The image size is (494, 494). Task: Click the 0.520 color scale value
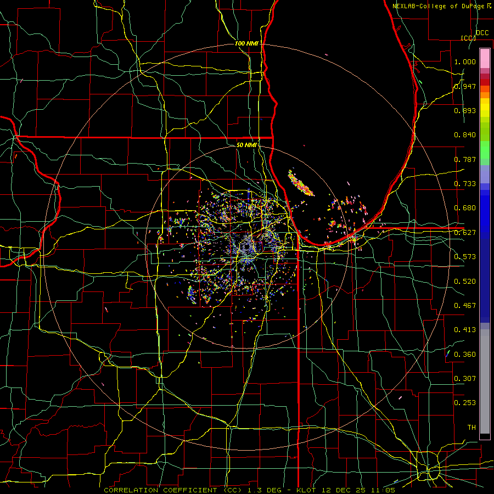click(x=465, y=282)
